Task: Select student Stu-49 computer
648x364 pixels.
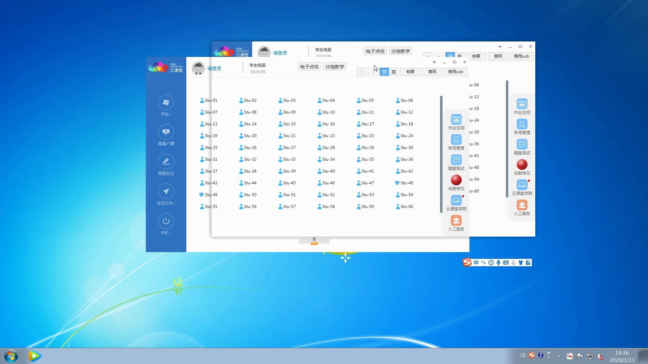Action: point(208,195)
